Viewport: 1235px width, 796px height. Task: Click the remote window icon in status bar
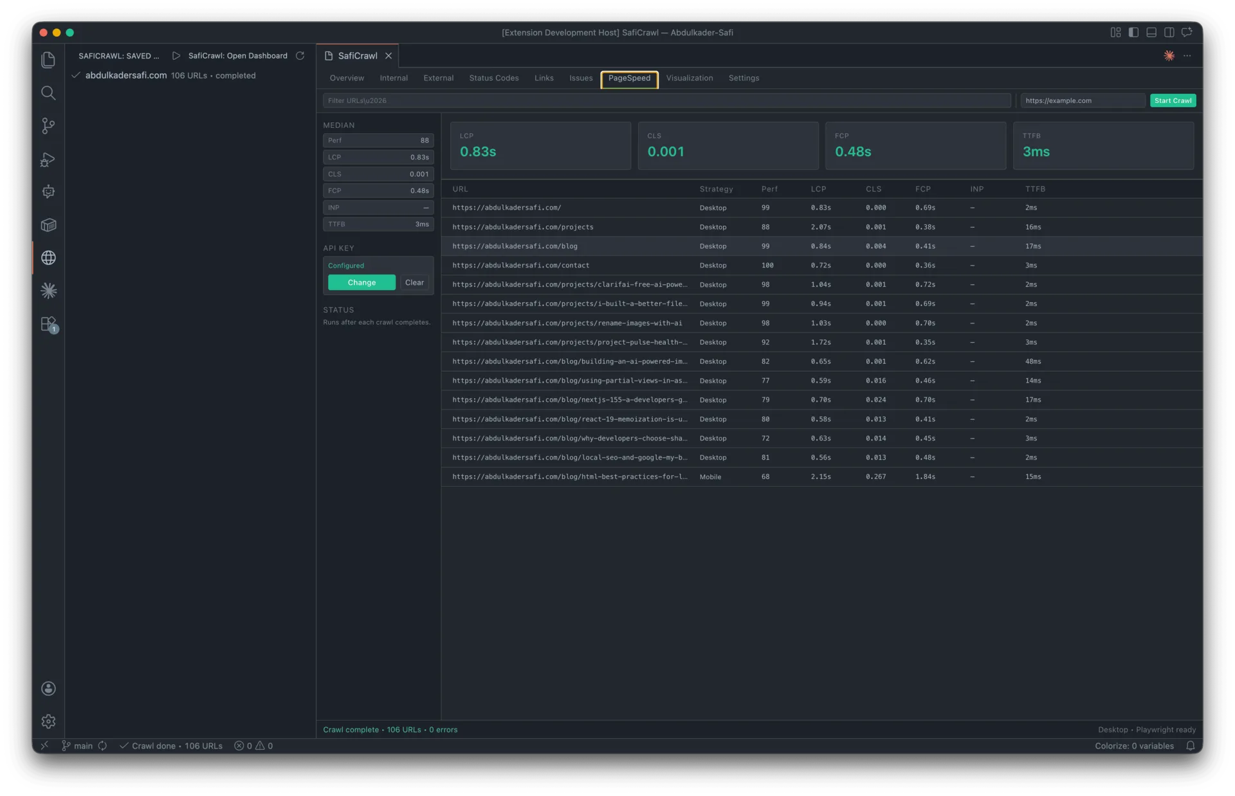coord(44,746)
